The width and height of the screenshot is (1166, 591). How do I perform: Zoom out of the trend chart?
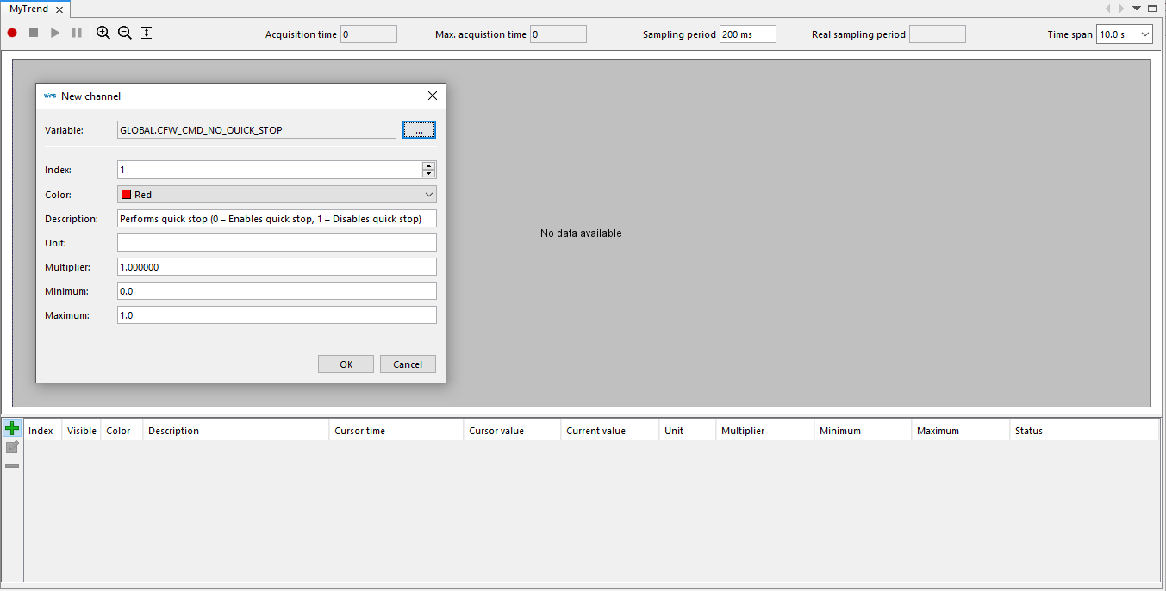[124, 33]
